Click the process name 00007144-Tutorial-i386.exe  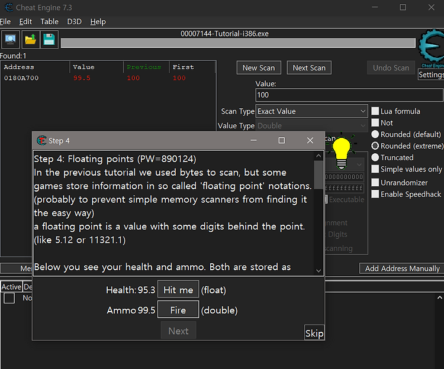coord(224,34)
